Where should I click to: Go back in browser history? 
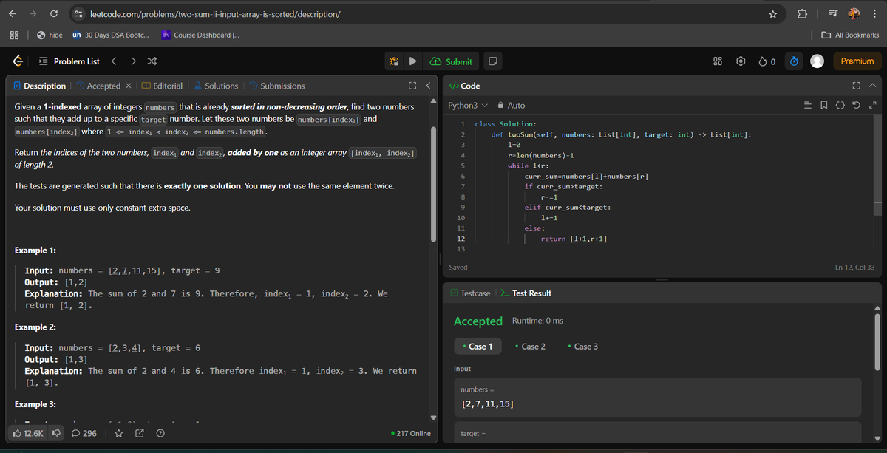(x=12, y=14)
